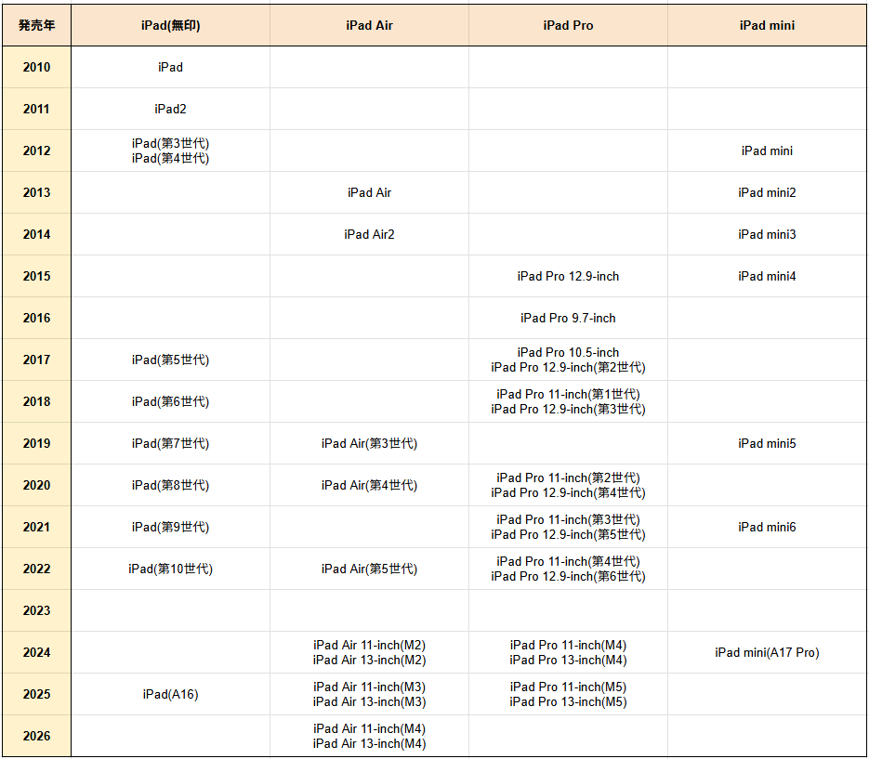Click the iPad Pro 12.9-inch cell in 2015
869x759 pixels.
[x=568, y=276]
